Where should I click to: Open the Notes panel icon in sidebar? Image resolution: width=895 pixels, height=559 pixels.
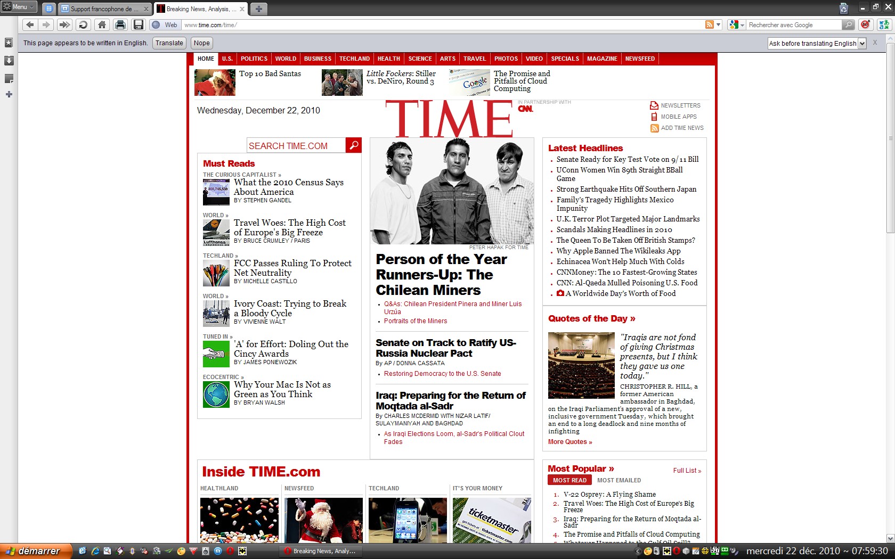pos(9,78)
